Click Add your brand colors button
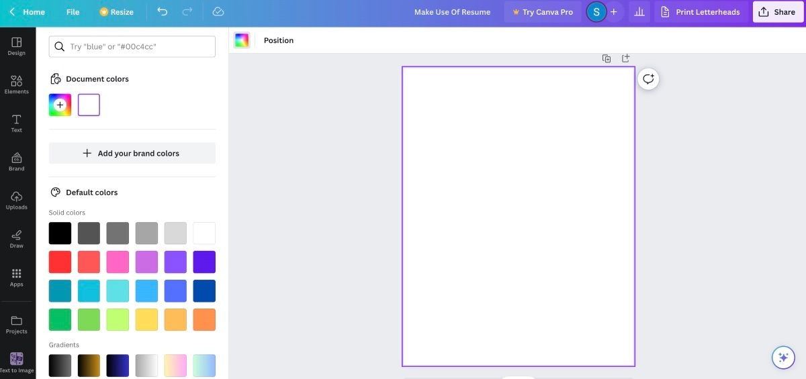806x379 pixels. click(132, 153)
